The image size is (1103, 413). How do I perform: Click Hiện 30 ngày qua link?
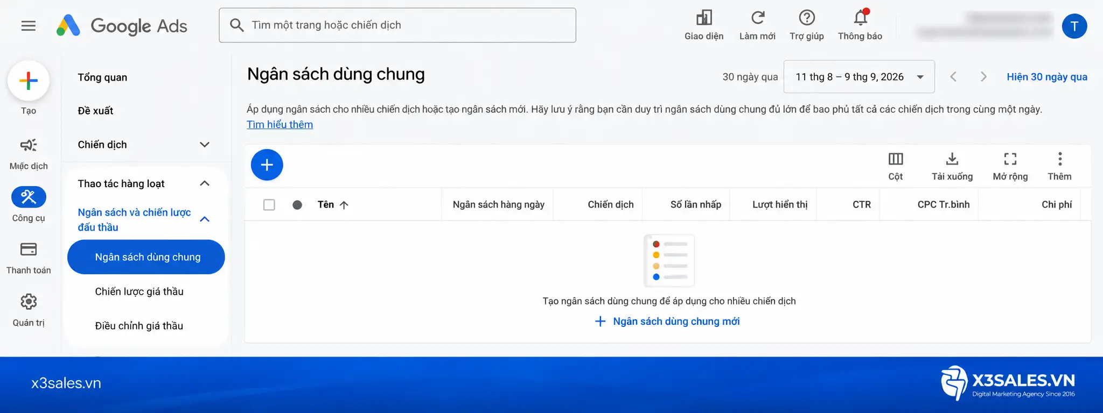1047,77
